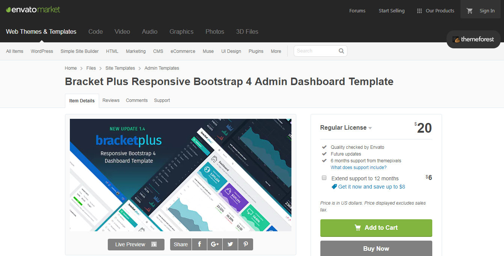This screenshot has height=256, width=504.
Task: Switch to the Comments tab
Action: pos(137,100)
